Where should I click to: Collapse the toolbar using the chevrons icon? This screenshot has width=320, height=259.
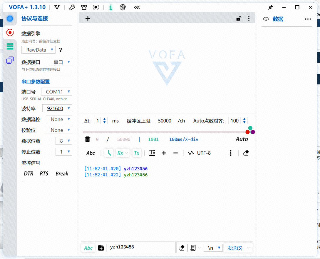(x=137, y=7)
